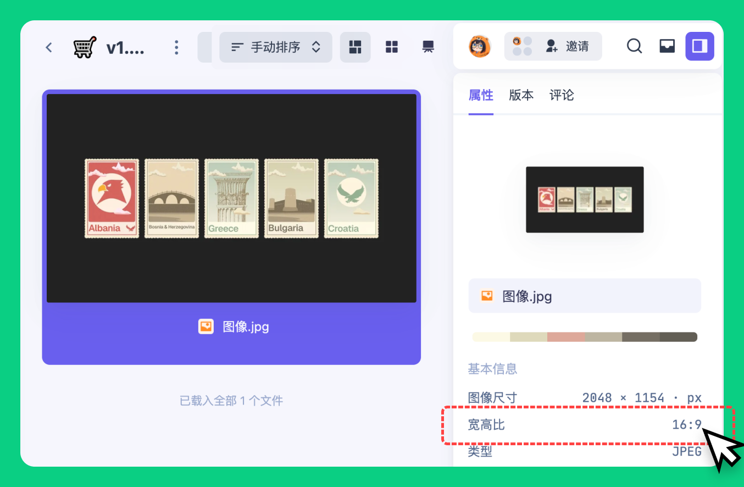The width and height of the screenshot is (744, 487).
Task: Click the orange file icon beside 图像.jpg in the properties panel
Action: (x=487, y=296)
